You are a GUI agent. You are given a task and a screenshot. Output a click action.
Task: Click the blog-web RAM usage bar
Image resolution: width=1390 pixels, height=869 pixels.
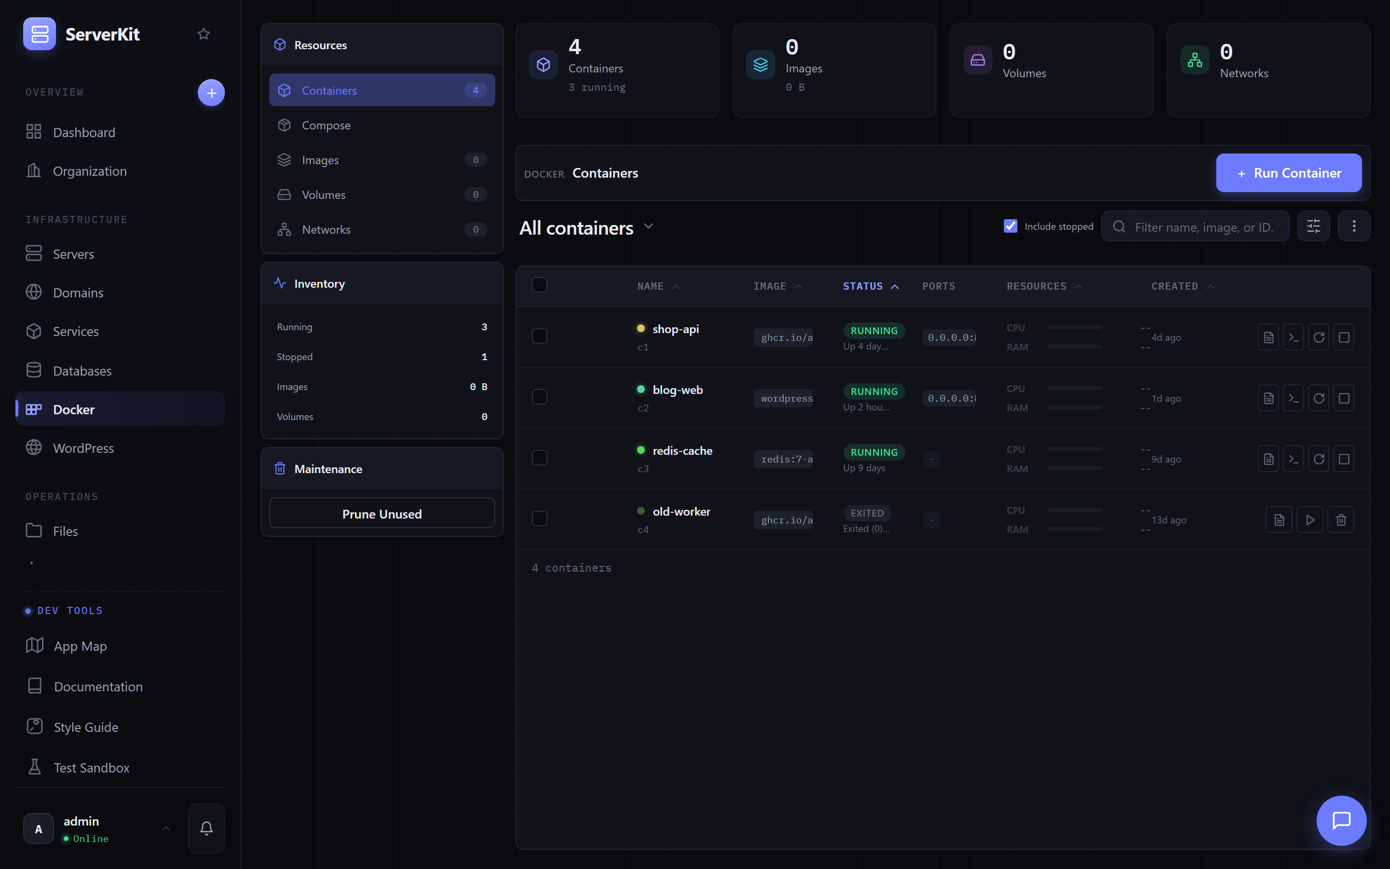[1073, 407]
